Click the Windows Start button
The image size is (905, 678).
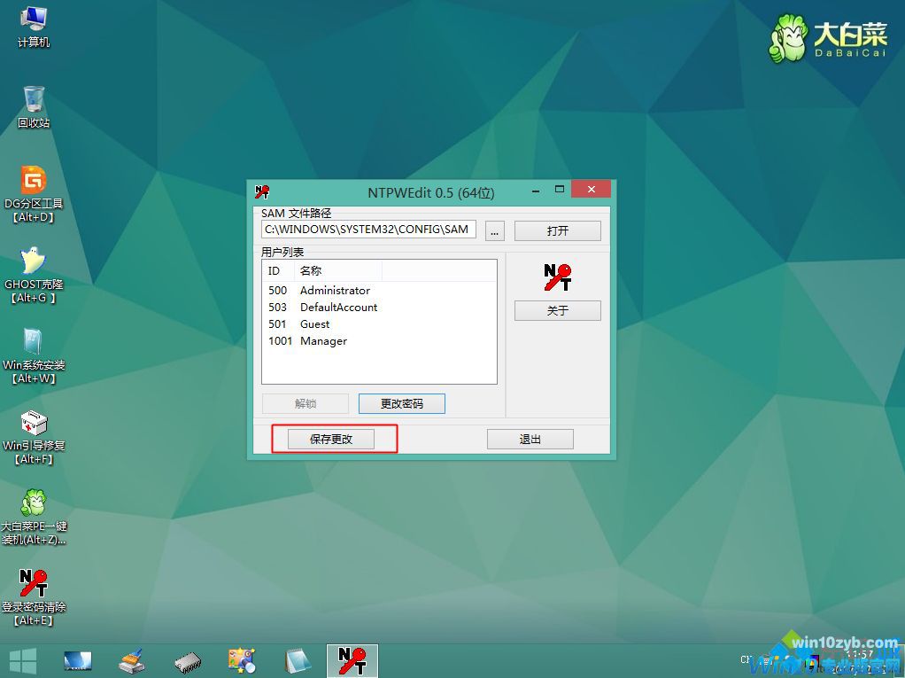pyautogui.click(x=23, y=660)
